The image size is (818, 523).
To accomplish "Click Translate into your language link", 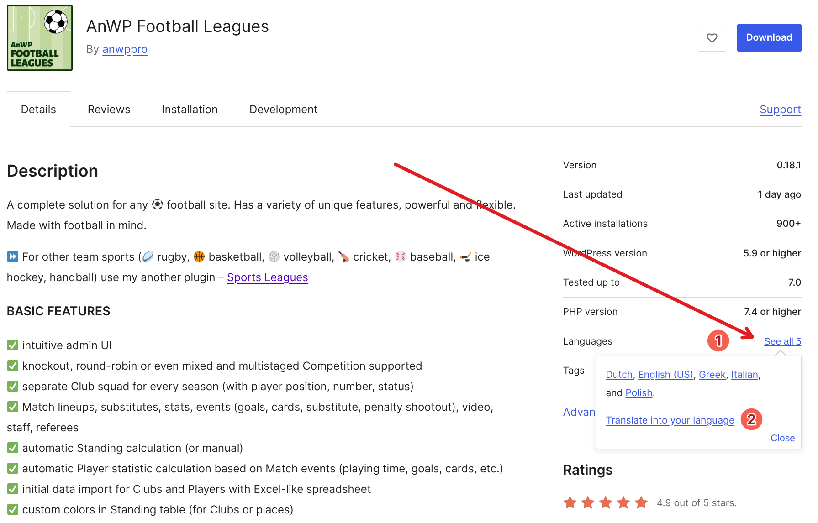I will click(x=670, y=420).
